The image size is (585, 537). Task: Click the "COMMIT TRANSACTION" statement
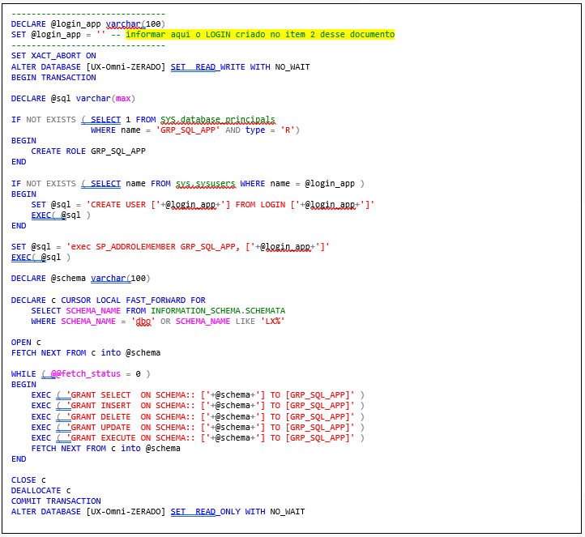[x=56, y=501]
